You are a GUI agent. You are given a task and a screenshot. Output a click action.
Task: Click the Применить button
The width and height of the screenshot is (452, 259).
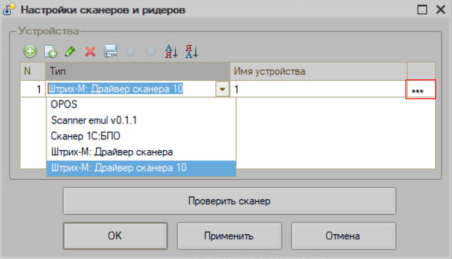228,236
